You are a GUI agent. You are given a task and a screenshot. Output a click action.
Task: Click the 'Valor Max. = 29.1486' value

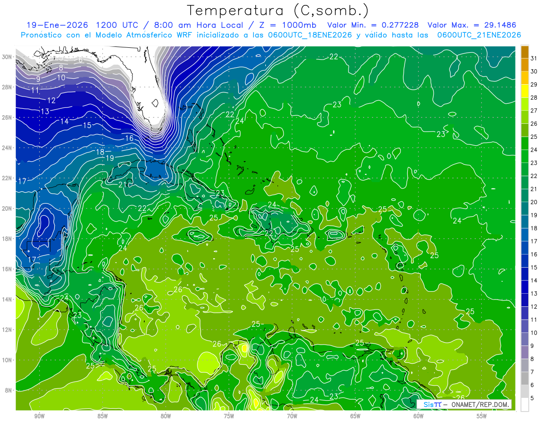coord(472,25)
